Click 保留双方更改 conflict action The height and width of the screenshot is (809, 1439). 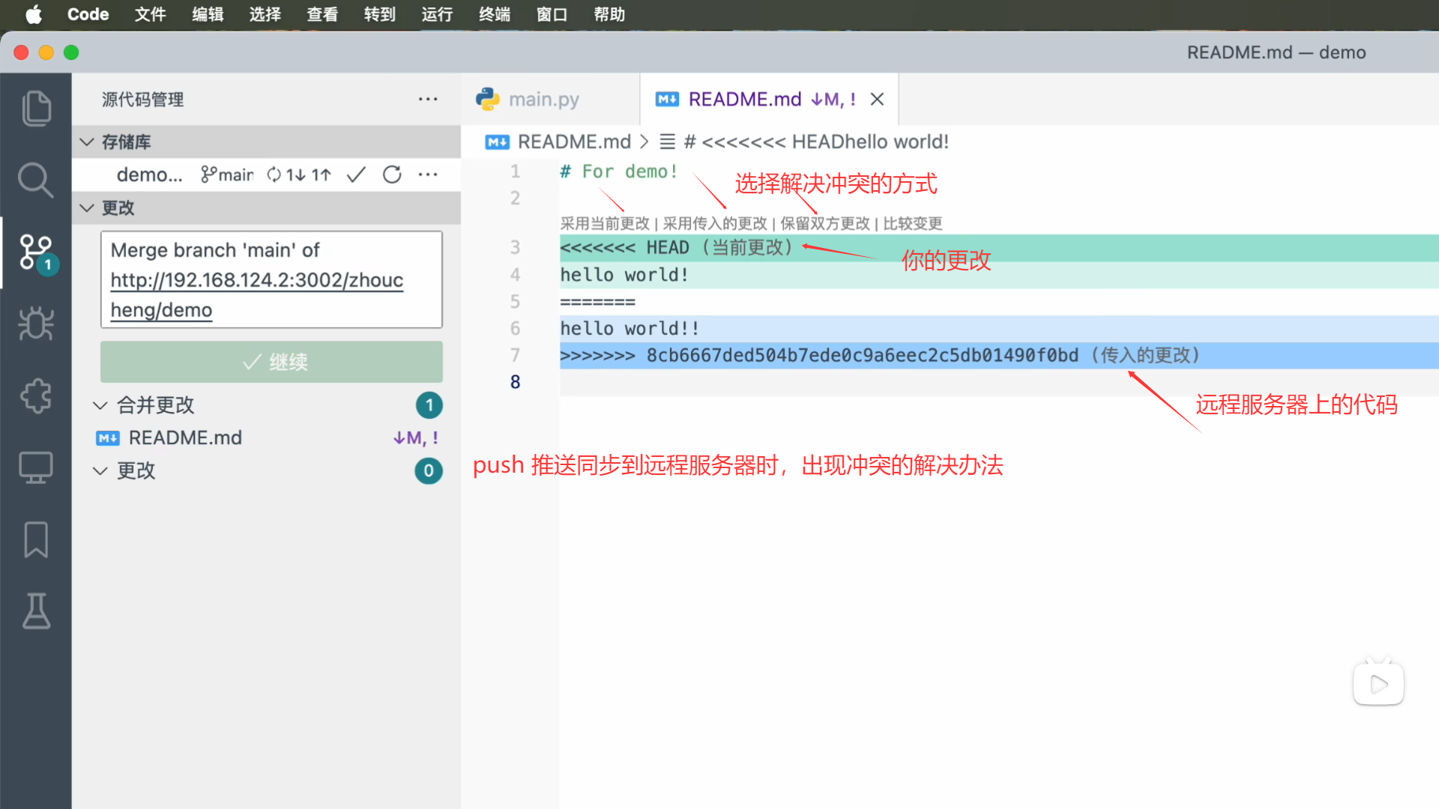tap(824, 223)
